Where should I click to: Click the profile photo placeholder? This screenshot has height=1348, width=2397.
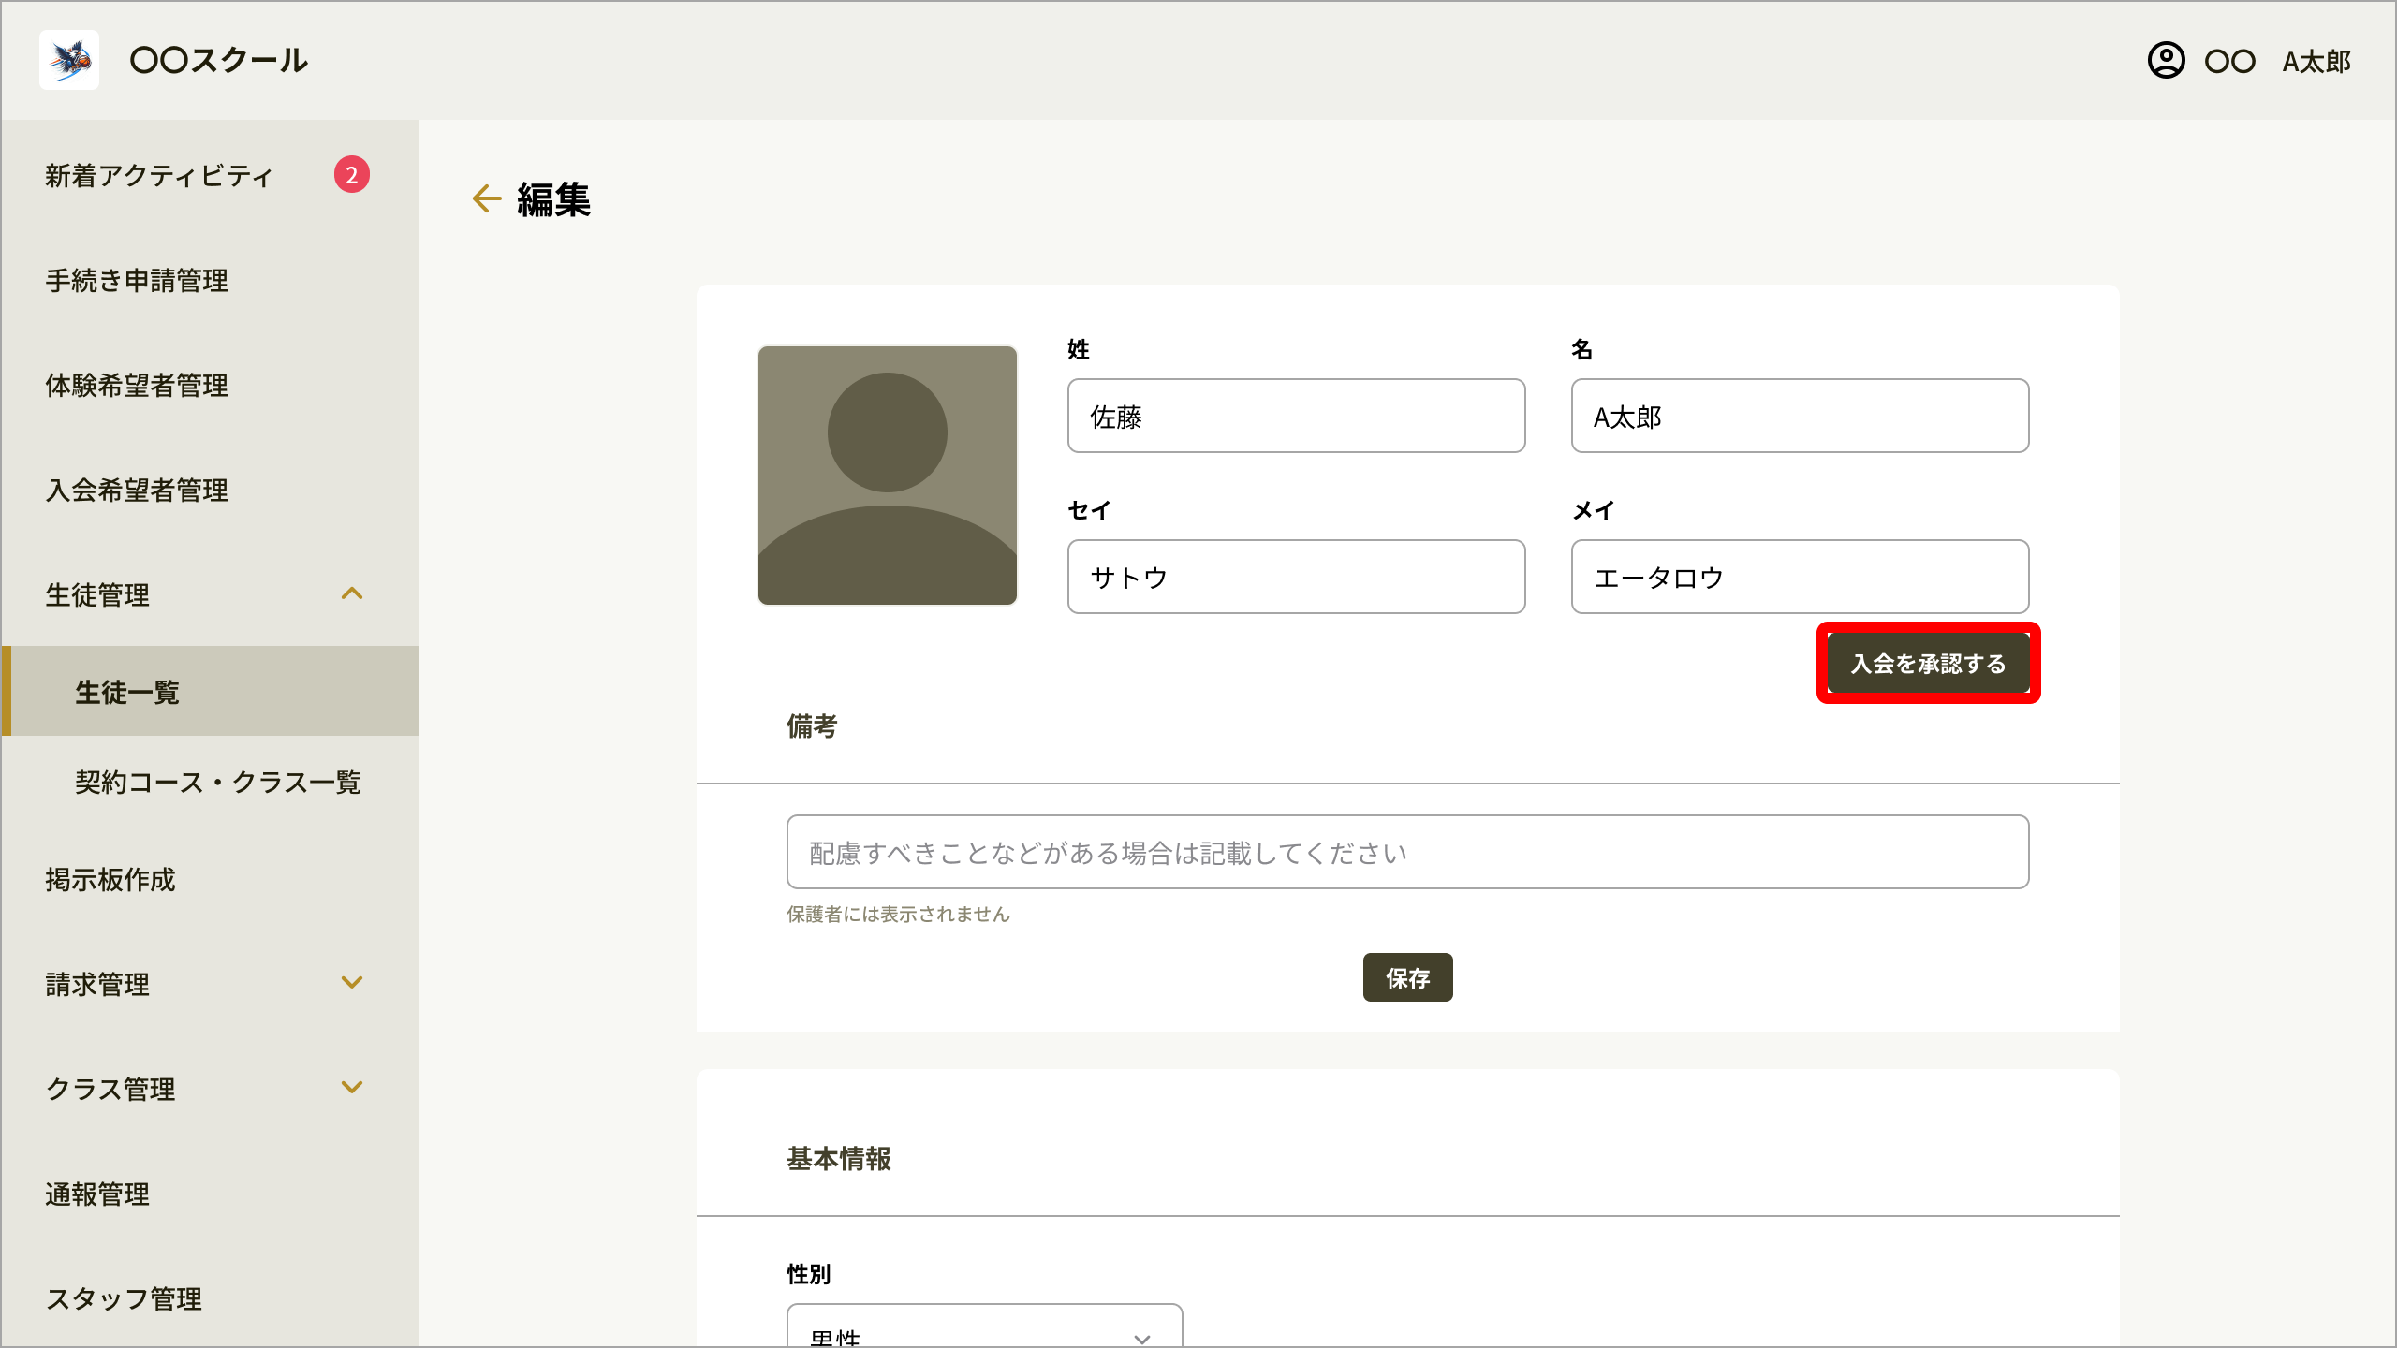coord(888,476)
